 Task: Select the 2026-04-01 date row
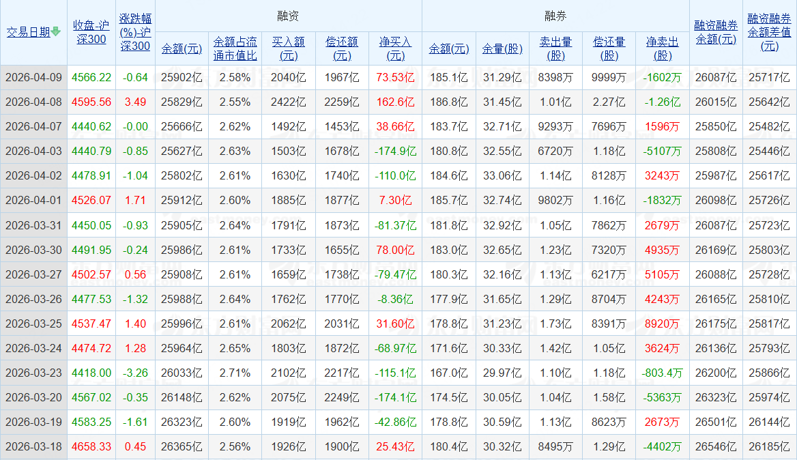coord(33,200)
